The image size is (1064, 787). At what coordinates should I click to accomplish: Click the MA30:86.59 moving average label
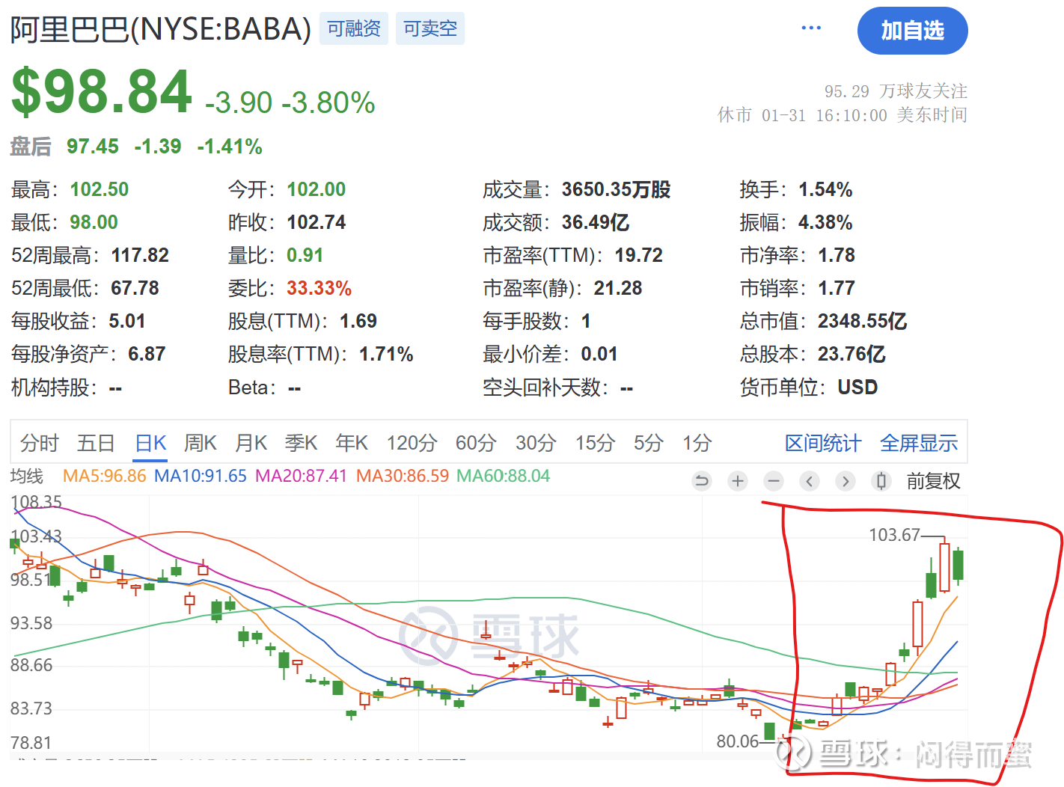(403, 476)
